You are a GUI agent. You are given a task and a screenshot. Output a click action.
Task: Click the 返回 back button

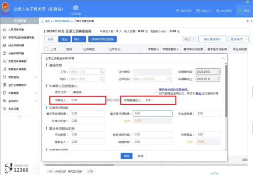tap(50, 39)
